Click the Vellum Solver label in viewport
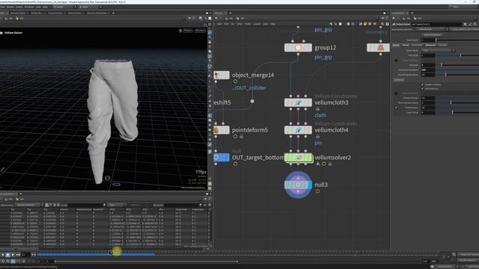This screenshot has width=479, height=269. (x=13, y=33)
